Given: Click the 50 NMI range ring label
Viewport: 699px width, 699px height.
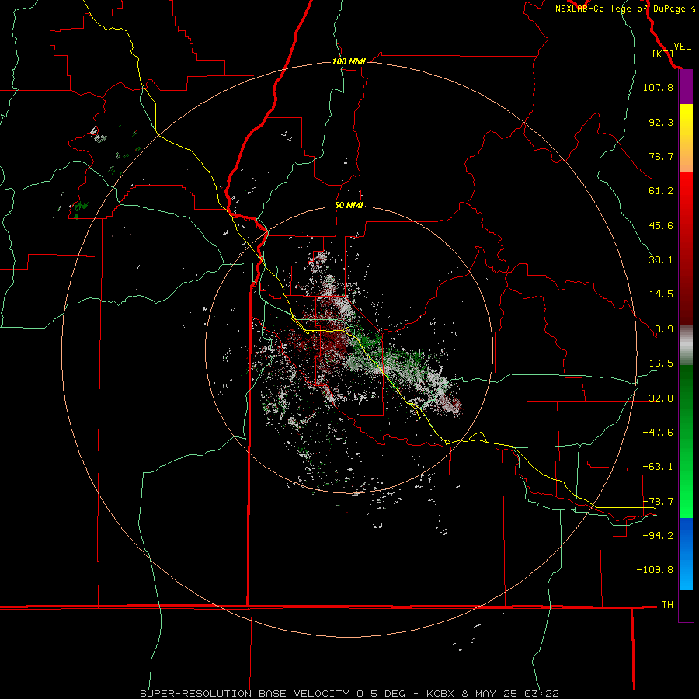Looking at the screenshot, I should point(349,206).
